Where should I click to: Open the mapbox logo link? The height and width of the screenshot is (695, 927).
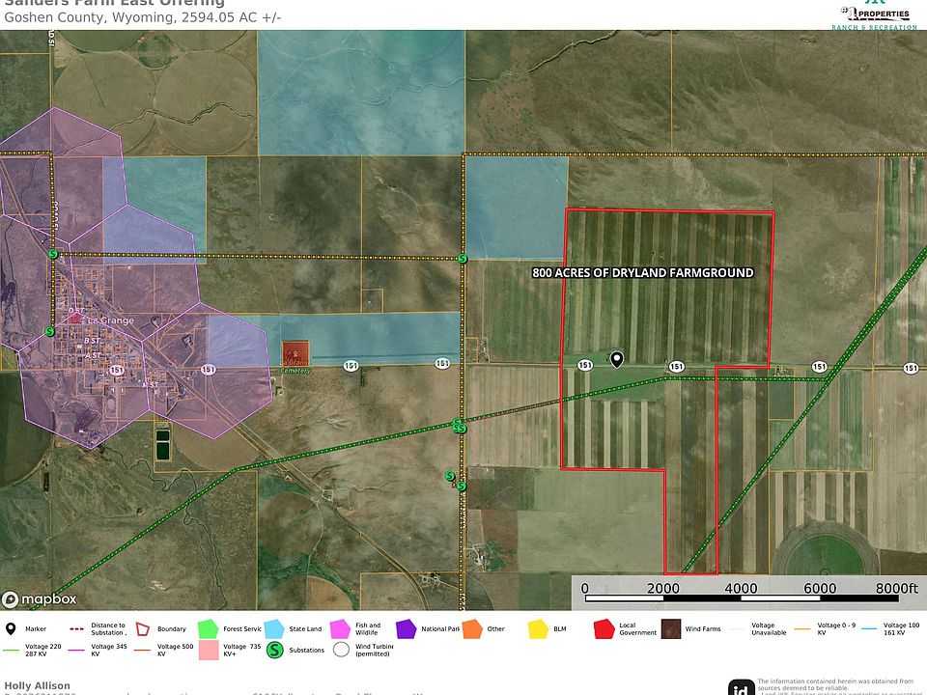coord(40,599)
